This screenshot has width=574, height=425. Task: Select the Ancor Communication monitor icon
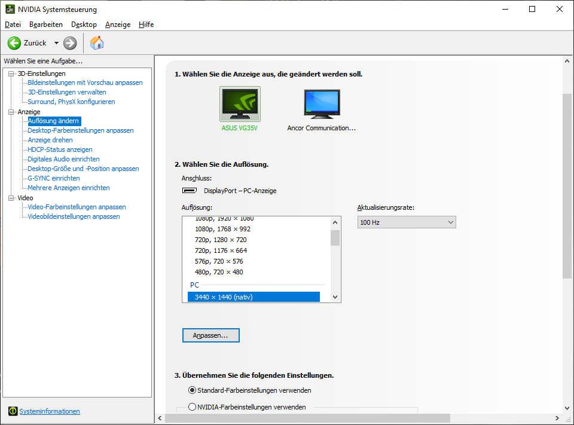tap(322, 104)
